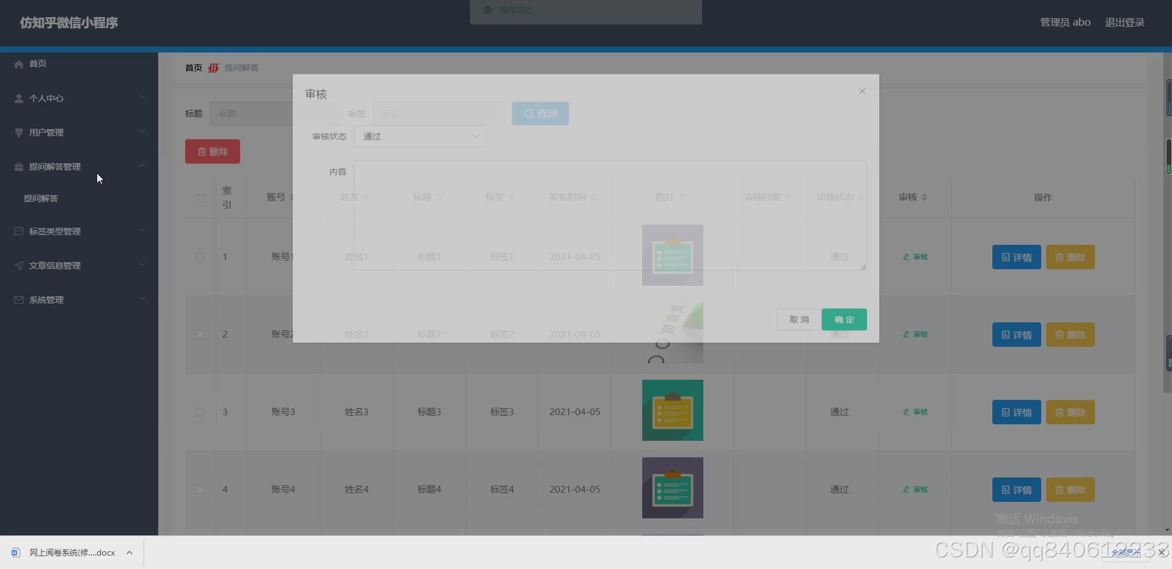Click the person icon beside 个人中心
The width and height of the screenshot is (1172, 569).
[19, 98]
